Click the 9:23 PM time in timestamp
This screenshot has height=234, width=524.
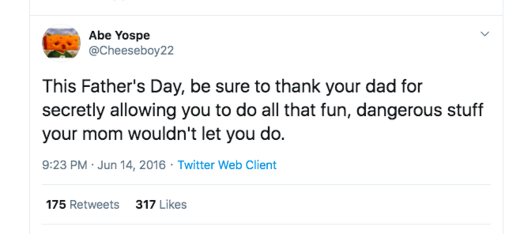point(65,165)
